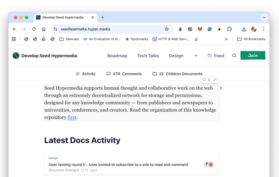This screenshot has height=177, width=279.
Task: Open the Chrome apps grid icon
Action: [x=14, y=39]
